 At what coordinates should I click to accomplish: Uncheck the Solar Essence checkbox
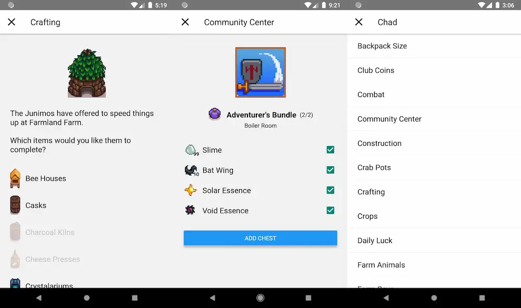click(330, 190)
